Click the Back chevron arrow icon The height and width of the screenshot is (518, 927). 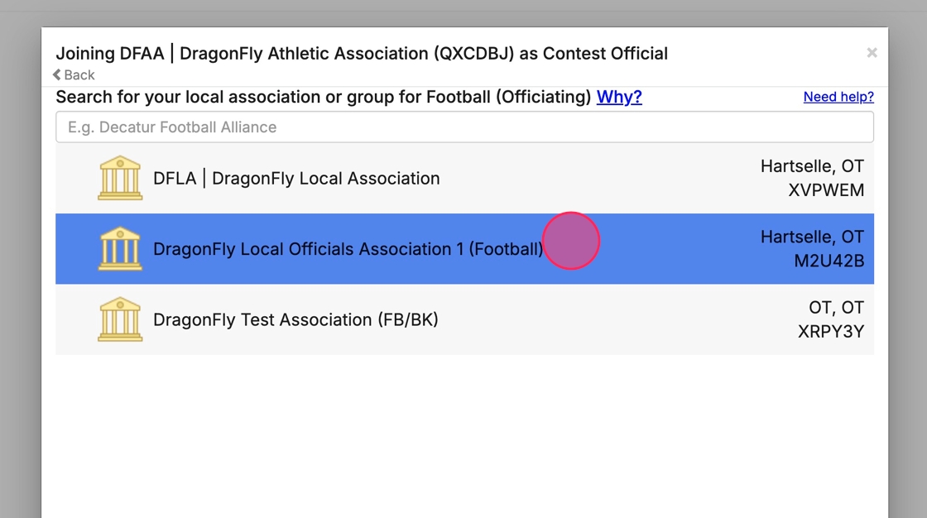57,75
